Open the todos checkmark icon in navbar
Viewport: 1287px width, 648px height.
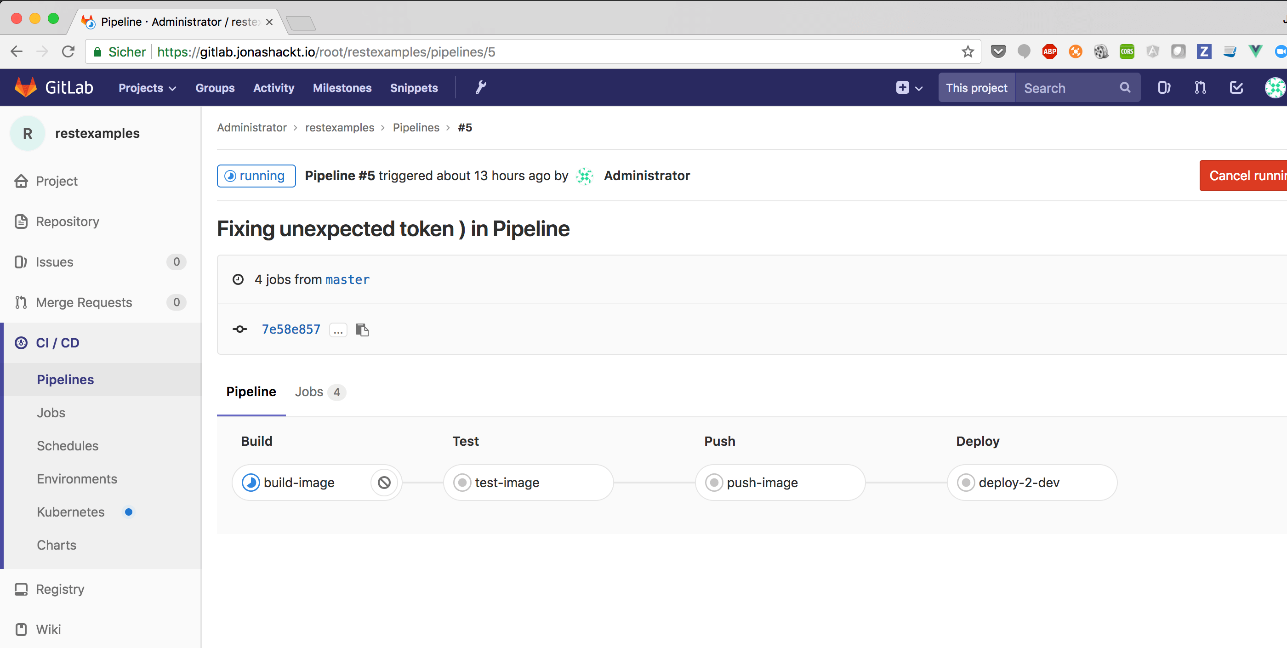click(x=1236, y=88)
